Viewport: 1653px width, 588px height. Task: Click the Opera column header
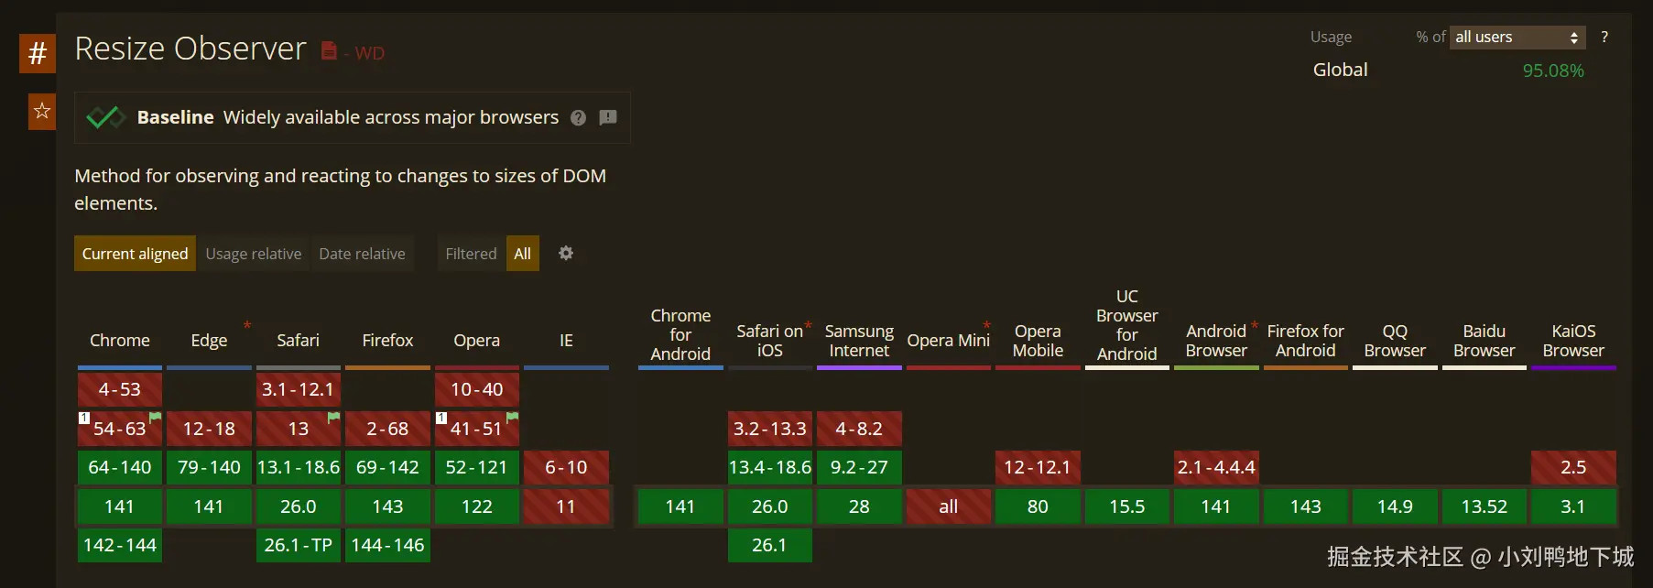[477, 341]
